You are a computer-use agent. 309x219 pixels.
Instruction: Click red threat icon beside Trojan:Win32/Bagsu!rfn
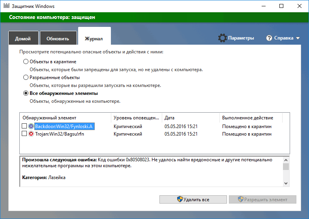pyautogui.click(x=31, y=134)
